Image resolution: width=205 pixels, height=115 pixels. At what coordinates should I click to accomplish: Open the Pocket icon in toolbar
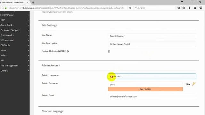tap(201, 8)
